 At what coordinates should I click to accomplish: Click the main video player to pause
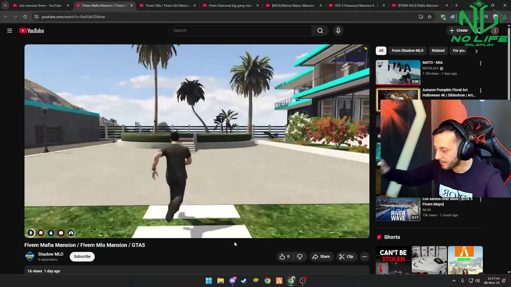(197, 141)
